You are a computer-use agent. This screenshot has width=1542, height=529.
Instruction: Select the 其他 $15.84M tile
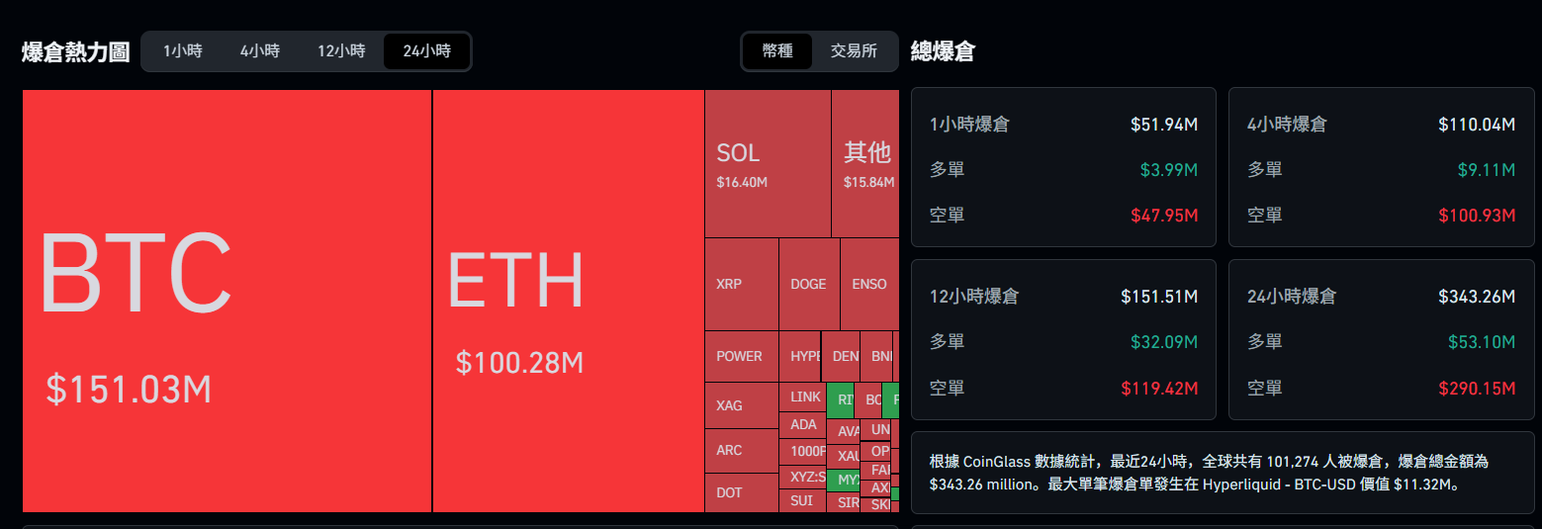point(865,164)
